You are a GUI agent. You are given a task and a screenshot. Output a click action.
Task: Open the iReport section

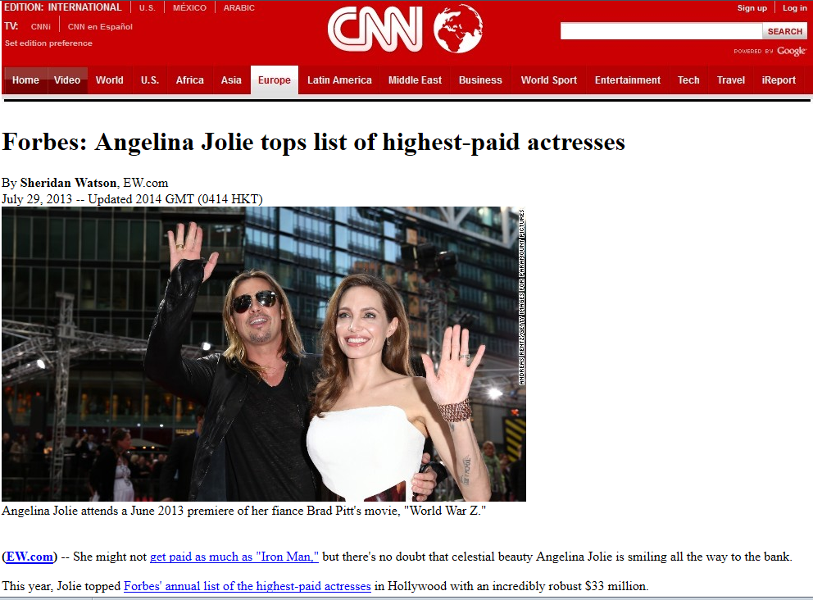coord(779,80)
